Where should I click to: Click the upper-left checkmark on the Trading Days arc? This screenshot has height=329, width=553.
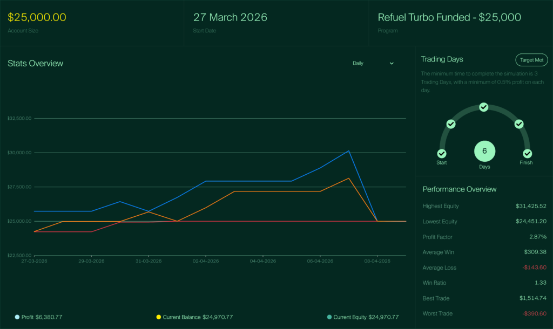[451, 125]
